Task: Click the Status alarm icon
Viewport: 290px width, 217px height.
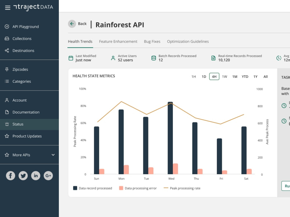Action: tap(7, 124)
